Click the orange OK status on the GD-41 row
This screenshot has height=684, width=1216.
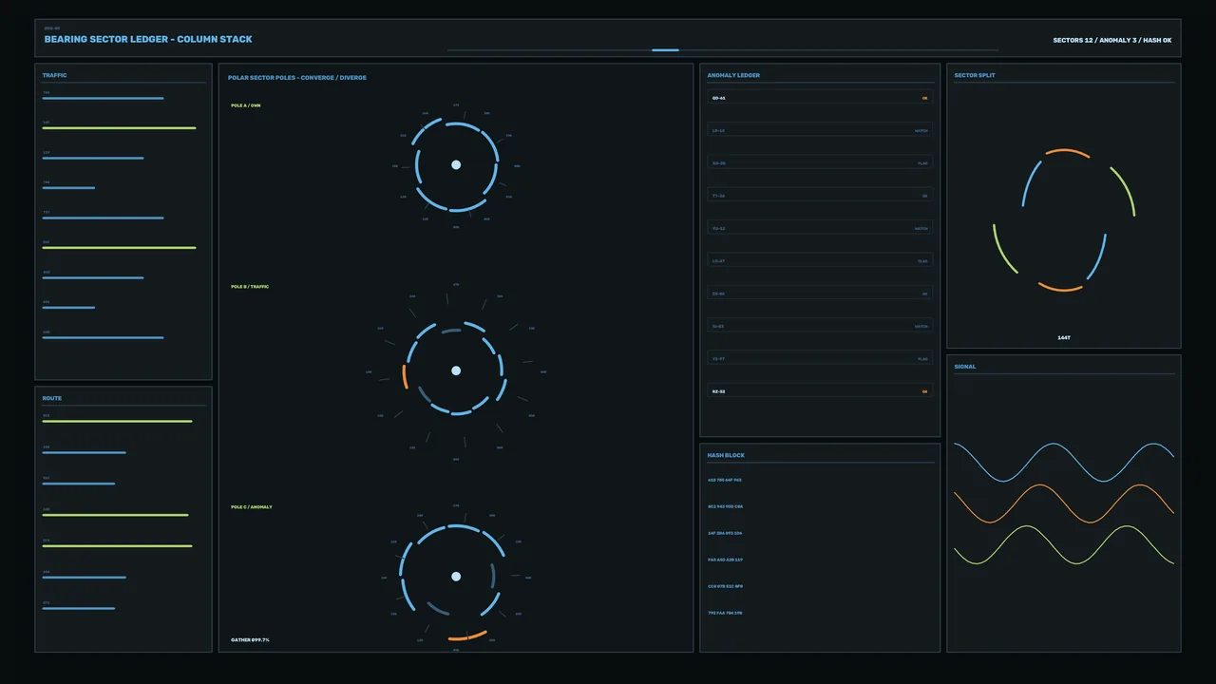[x=924, y=98]
